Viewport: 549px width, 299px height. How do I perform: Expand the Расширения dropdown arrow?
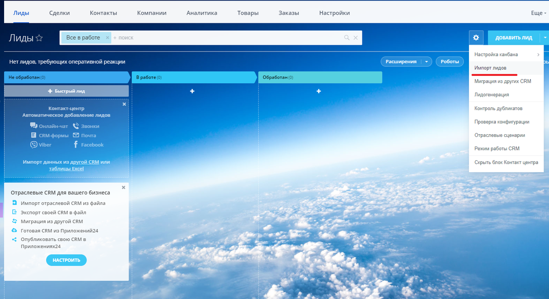pos(426,62)
